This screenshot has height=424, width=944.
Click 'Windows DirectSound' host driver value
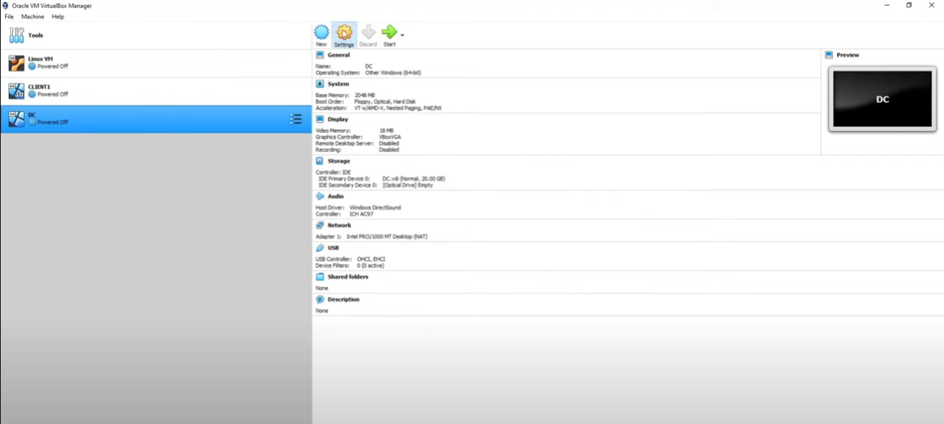[x=375, y=208]
